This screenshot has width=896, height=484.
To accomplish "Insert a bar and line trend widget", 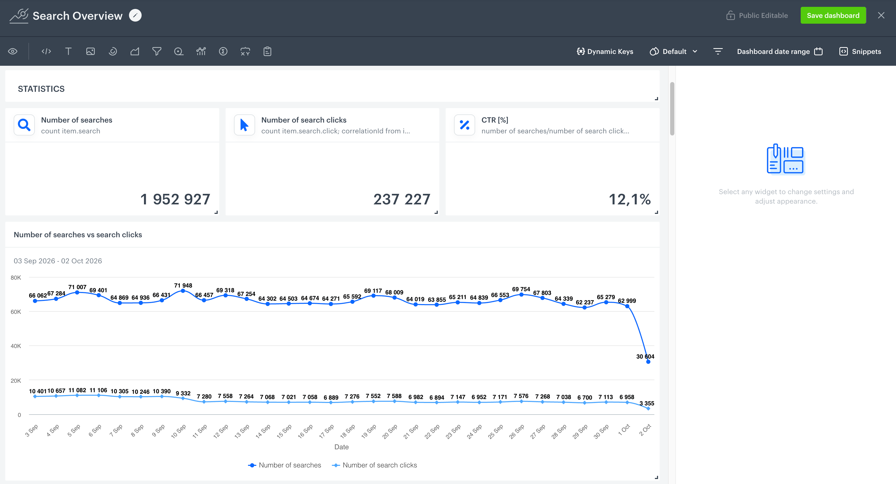I will 201,52.
